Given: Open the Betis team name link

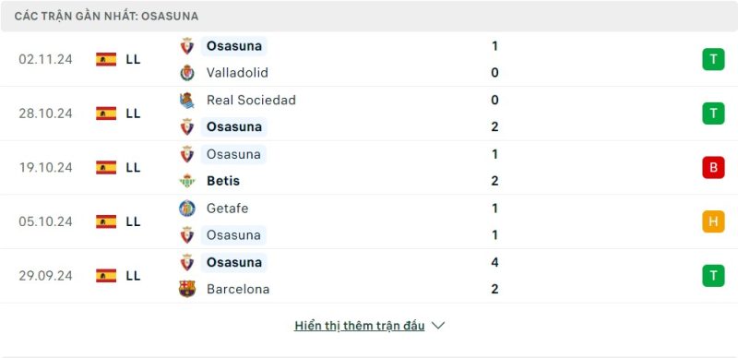Looking at the screenshot, I should (223, 181).
